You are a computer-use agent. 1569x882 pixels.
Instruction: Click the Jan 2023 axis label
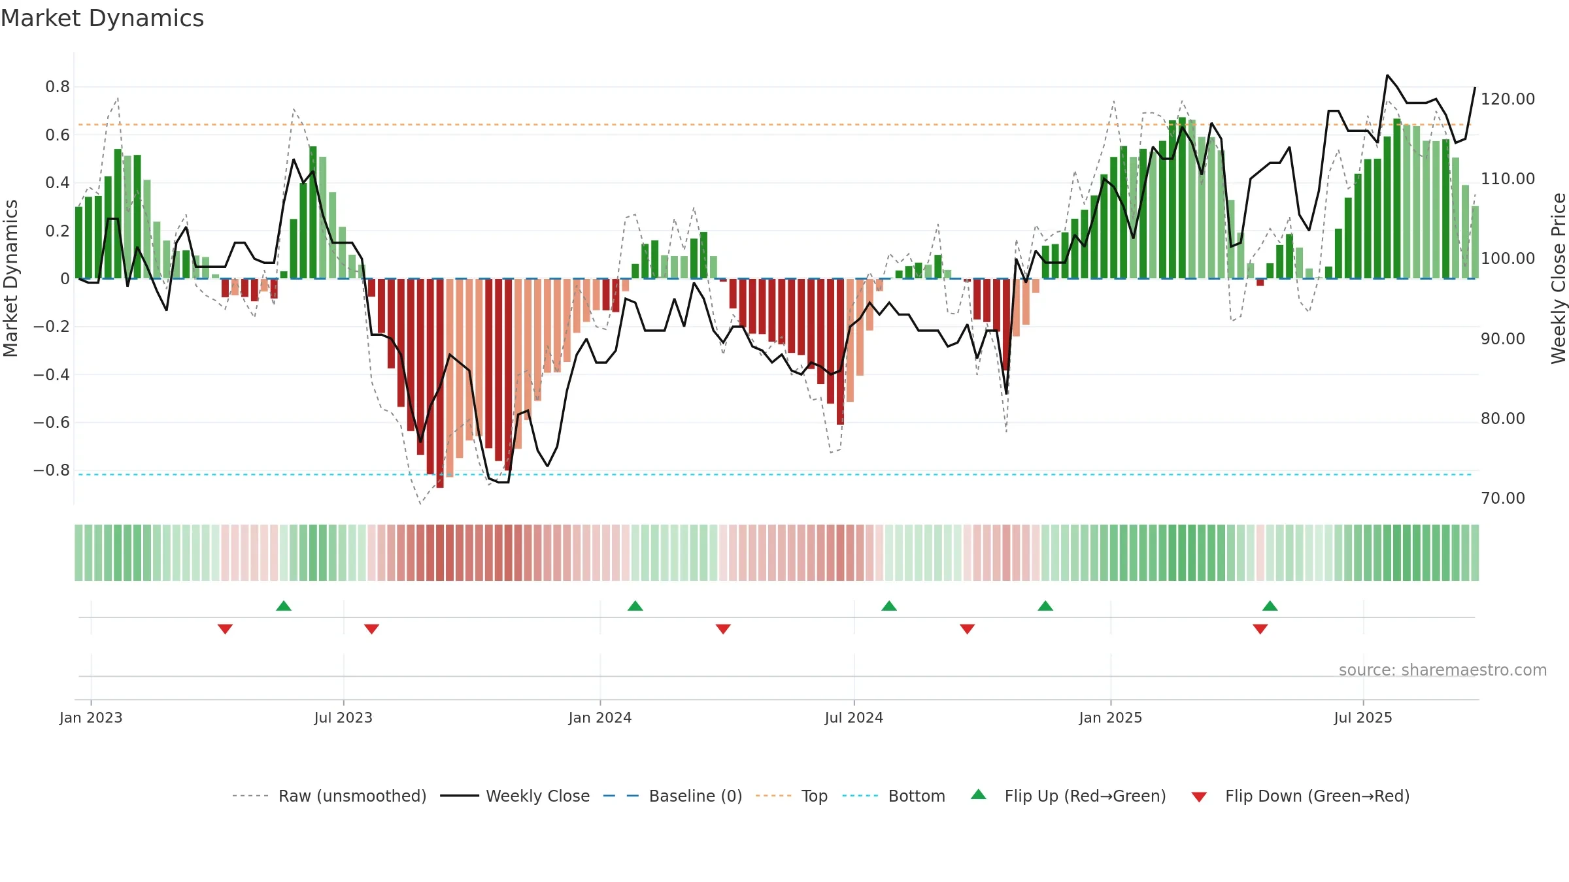[x=91, y=717]
